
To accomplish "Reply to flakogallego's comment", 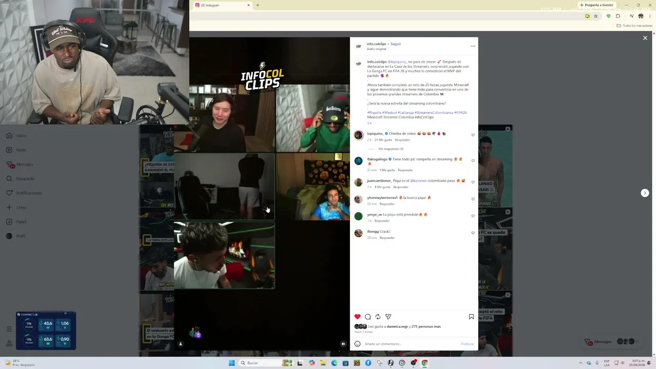I will 405,170.
